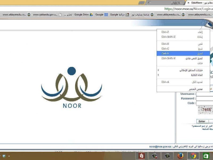Click the 7468 captcha image
This screenshot has width=213, height=160.
coord(205,110)
